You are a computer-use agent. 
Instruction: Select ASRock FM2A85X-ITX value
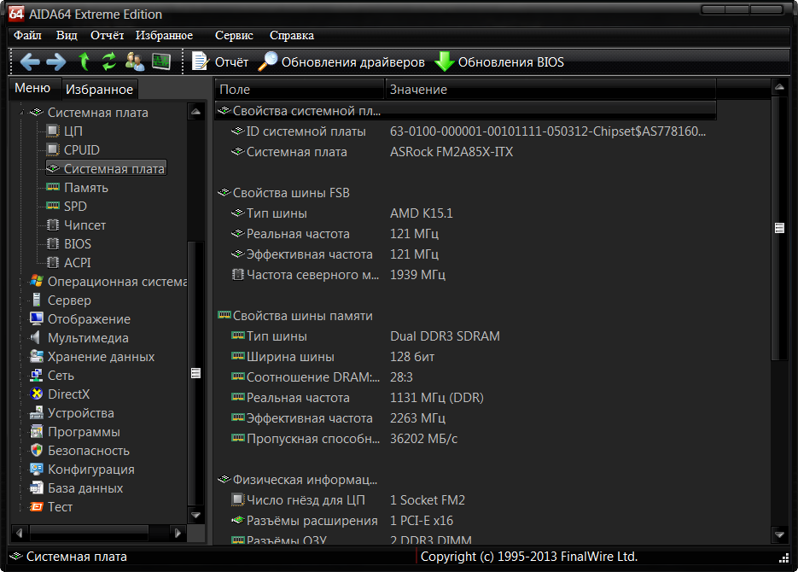pos(451,152)
